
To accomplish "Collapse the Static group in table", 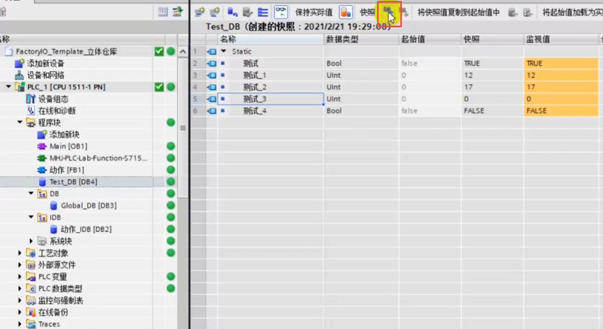I will (224, 52).
